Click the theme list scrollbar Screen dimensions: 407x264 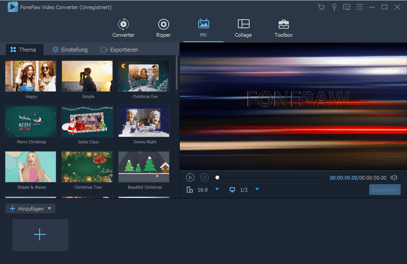[x=177, y=73]
